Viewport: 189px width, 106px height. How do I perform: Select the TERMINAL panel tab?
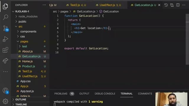tap(127, 94)
